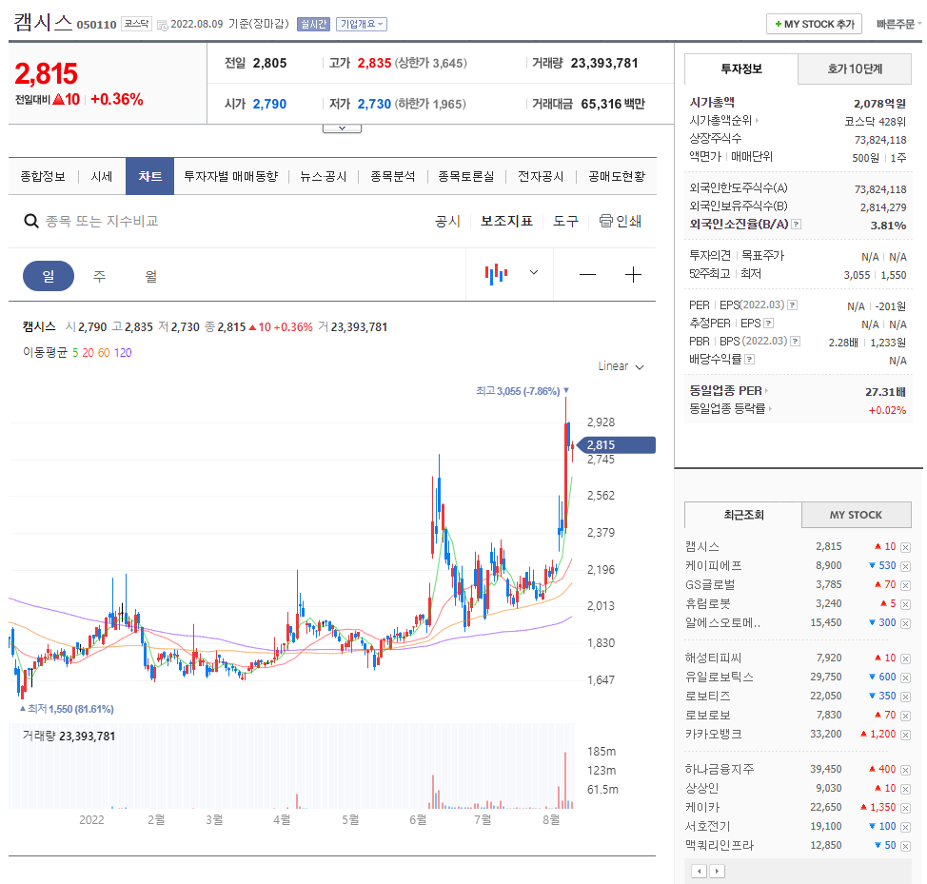Expand the price details chevron below quote

(342, 128)
